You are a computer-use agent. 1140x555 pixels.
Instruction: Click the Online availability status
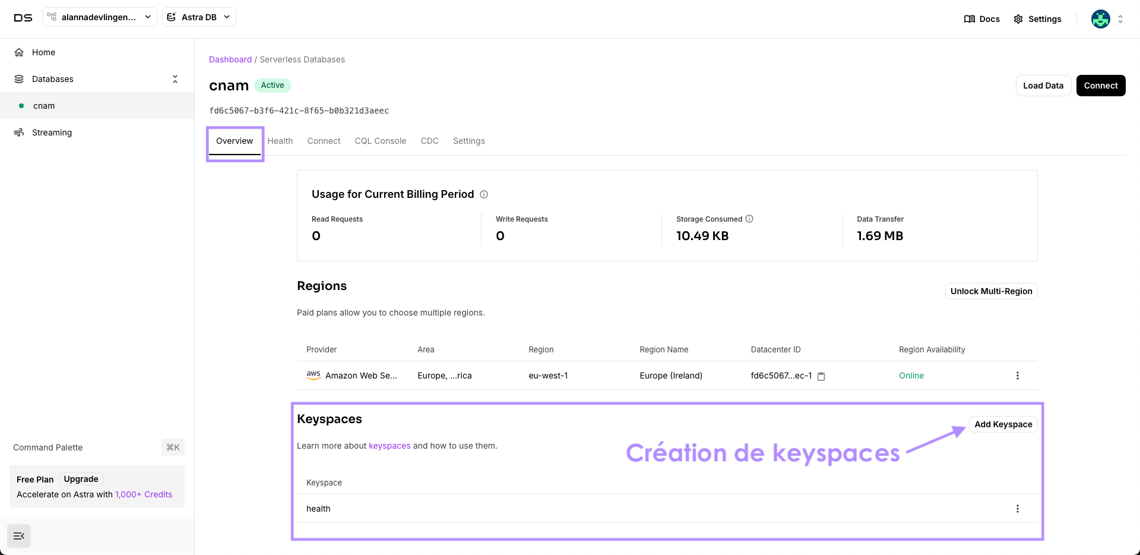tap(911, 376)
